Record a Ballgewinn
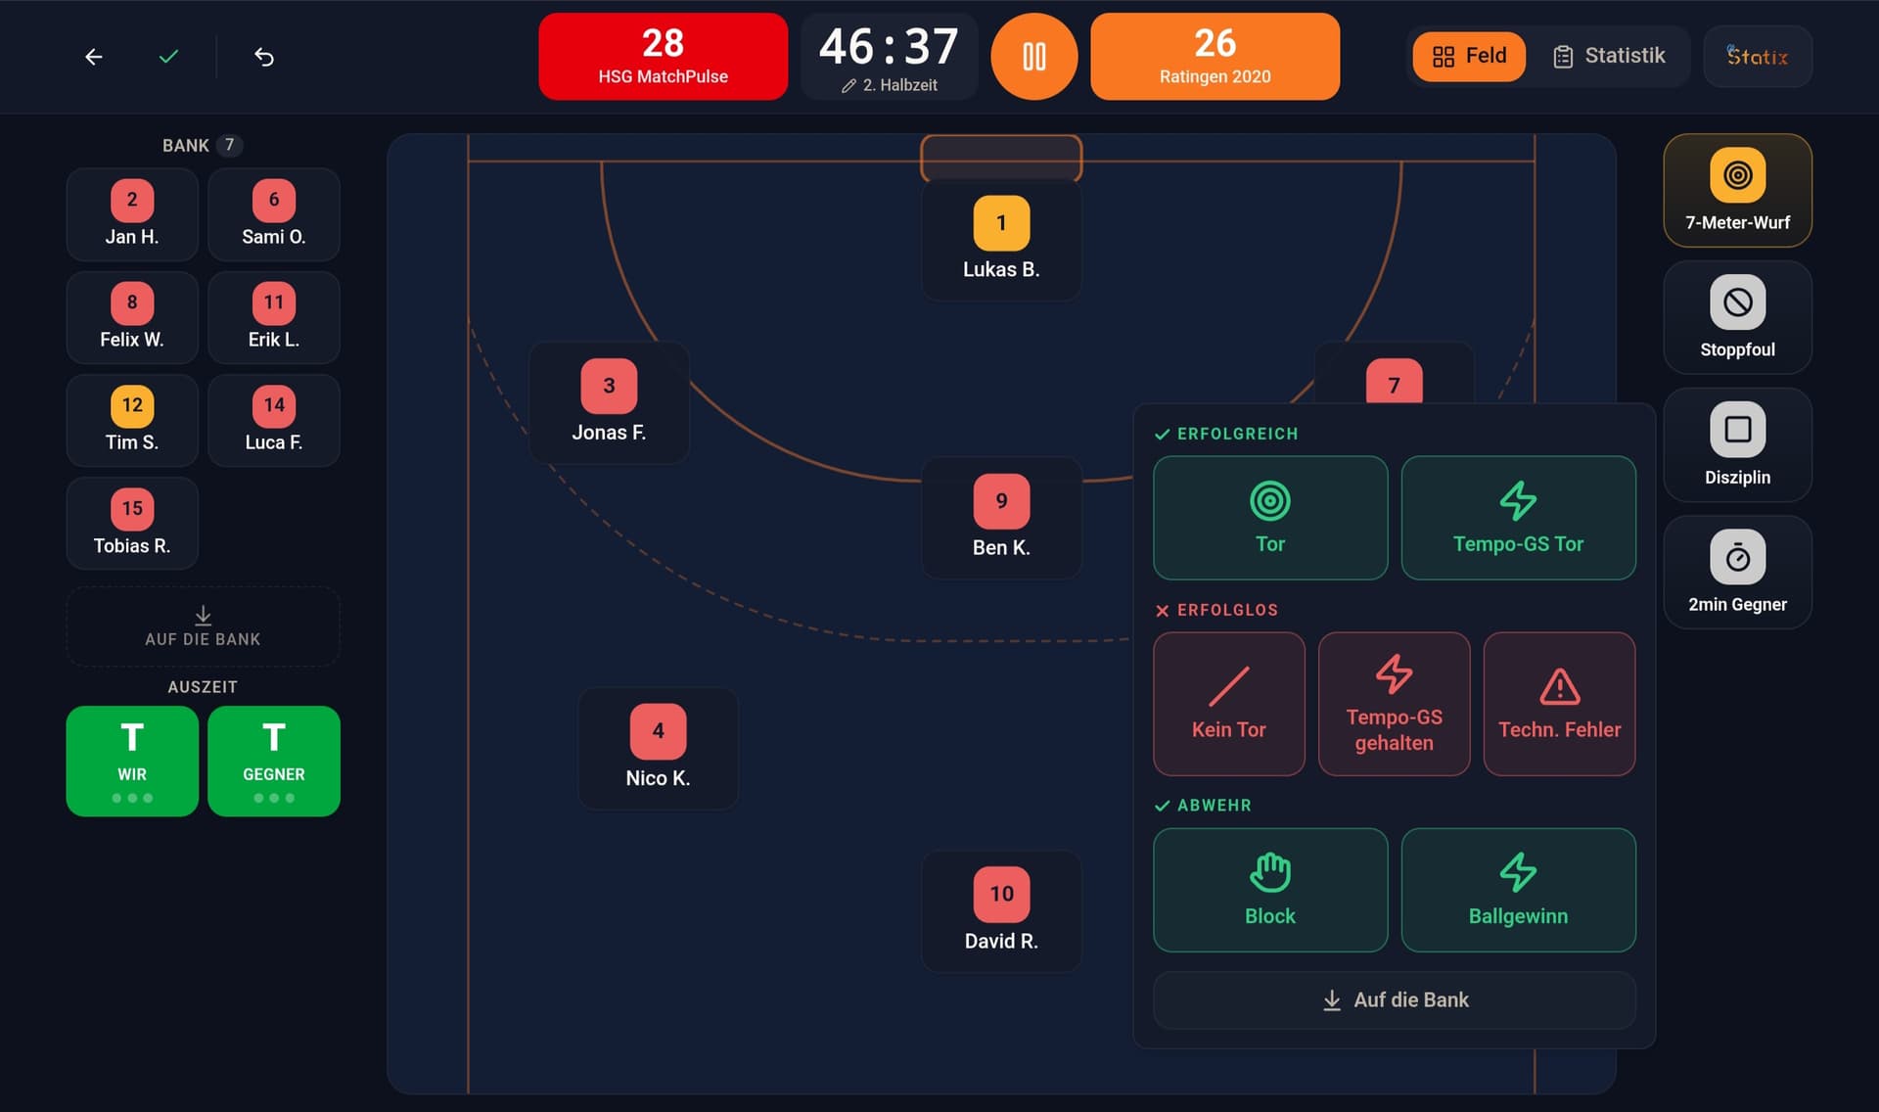 [x=1518, y=890]
